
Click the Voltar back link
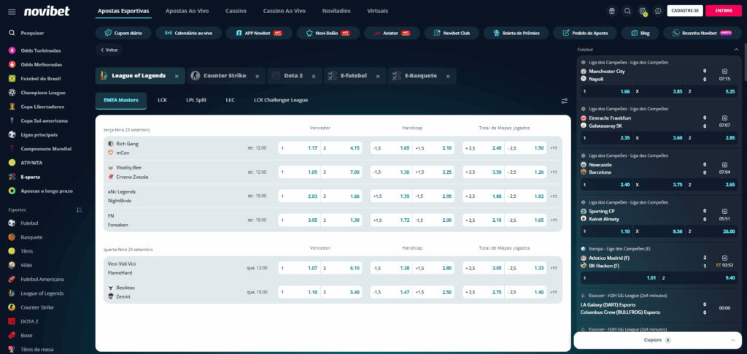point(109,50)
